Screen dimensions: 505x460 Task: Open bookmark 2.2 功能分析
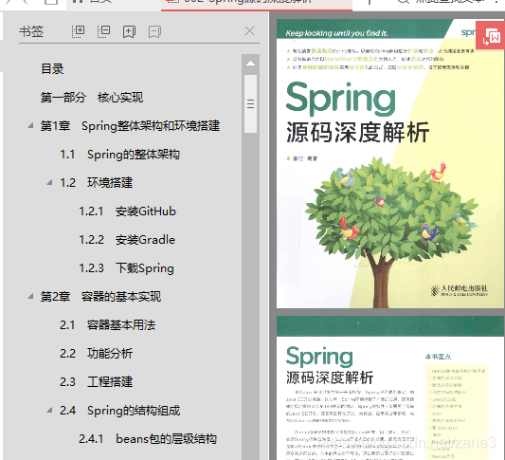[x=97, y=354]
